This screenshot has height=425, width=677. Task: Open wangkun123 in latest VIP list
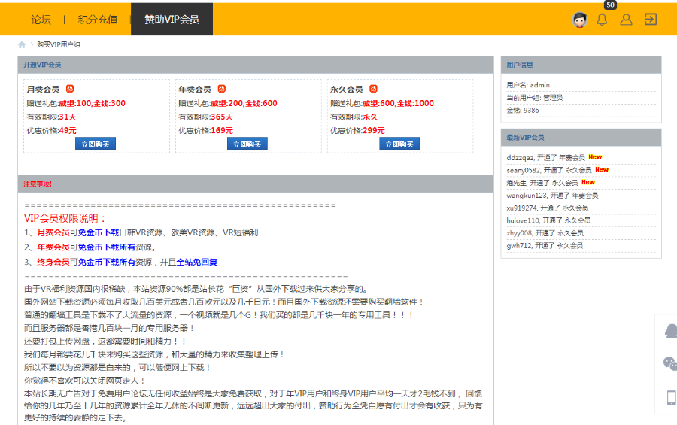pyautogui.click(x=527, y=196)
